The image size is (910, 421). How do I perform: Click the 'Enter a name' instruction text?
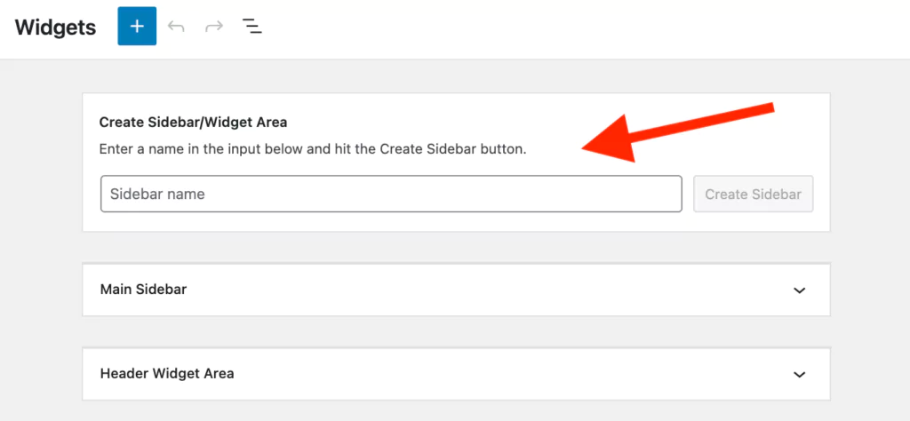(313, 149)
